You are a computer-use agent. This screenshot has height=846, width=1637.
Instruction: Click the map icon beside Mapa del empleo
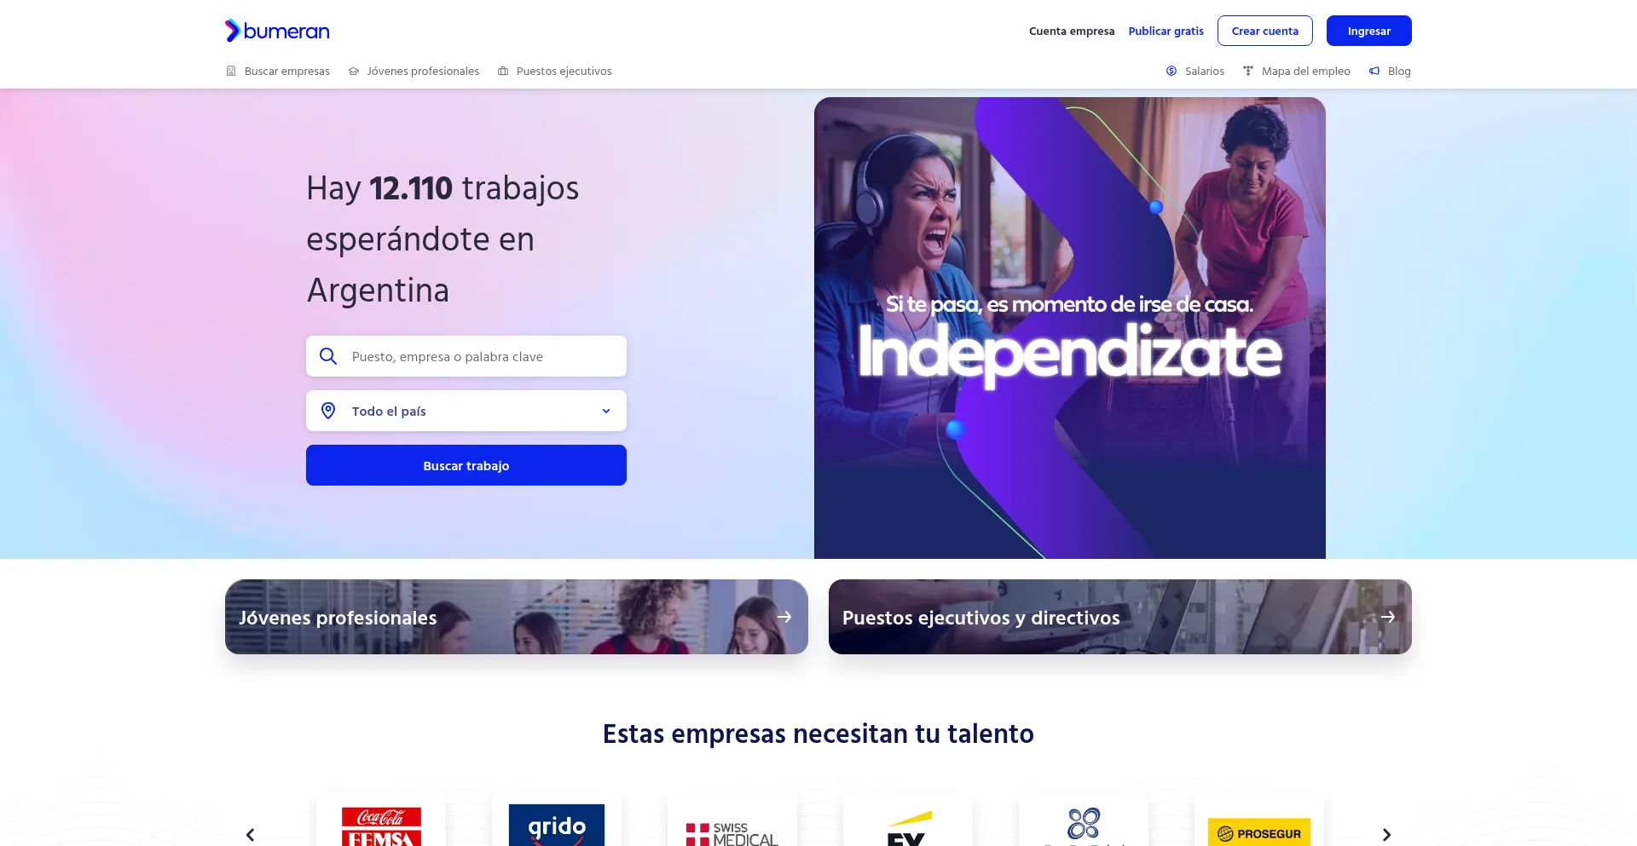click(1248, 72)
